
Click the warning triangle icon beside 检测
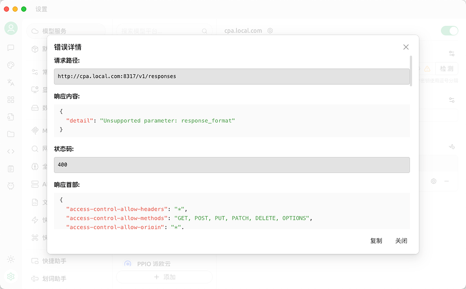pos(427,69)
